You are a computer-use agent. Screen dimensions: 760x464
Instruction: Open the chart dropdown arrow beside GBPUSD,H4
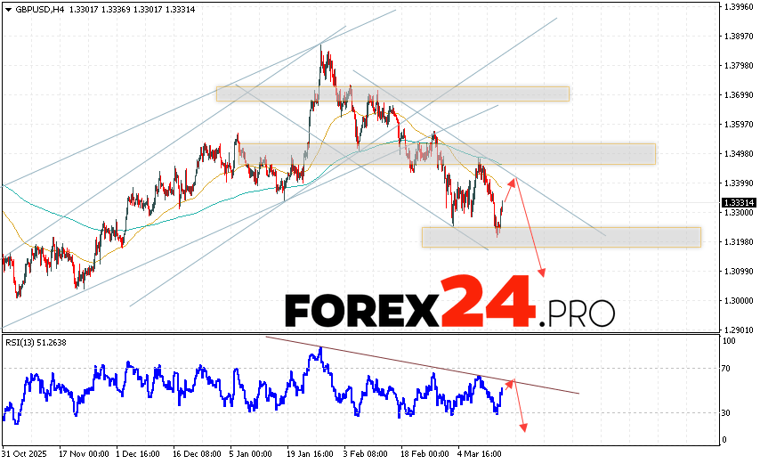point(8,10)
